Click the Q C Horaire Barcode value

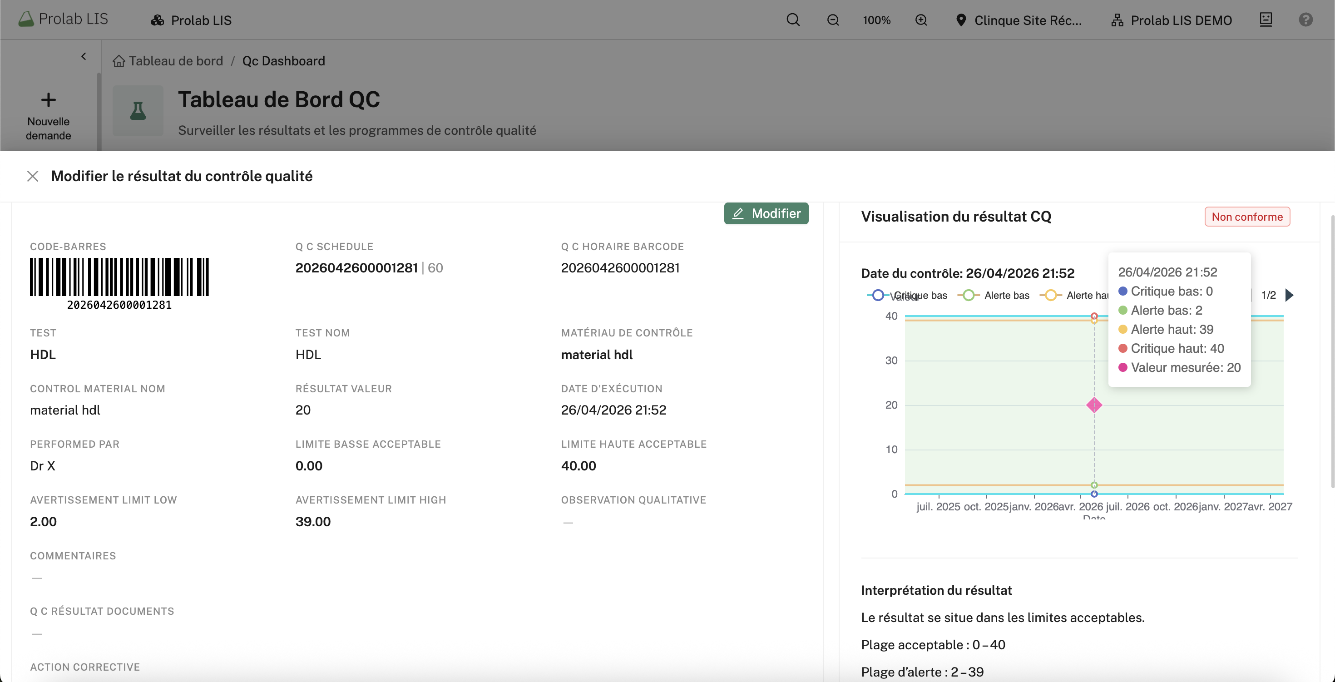[x=620, y=268]
